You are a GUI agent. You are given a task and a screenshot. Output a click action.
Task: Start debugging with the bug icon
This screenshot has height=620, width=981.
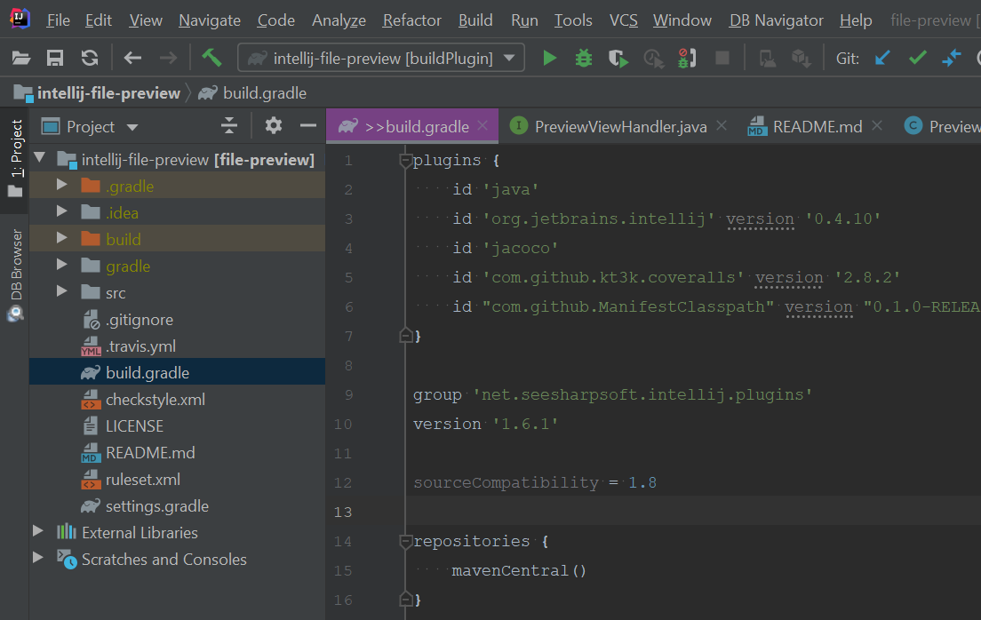pos(584,59)
